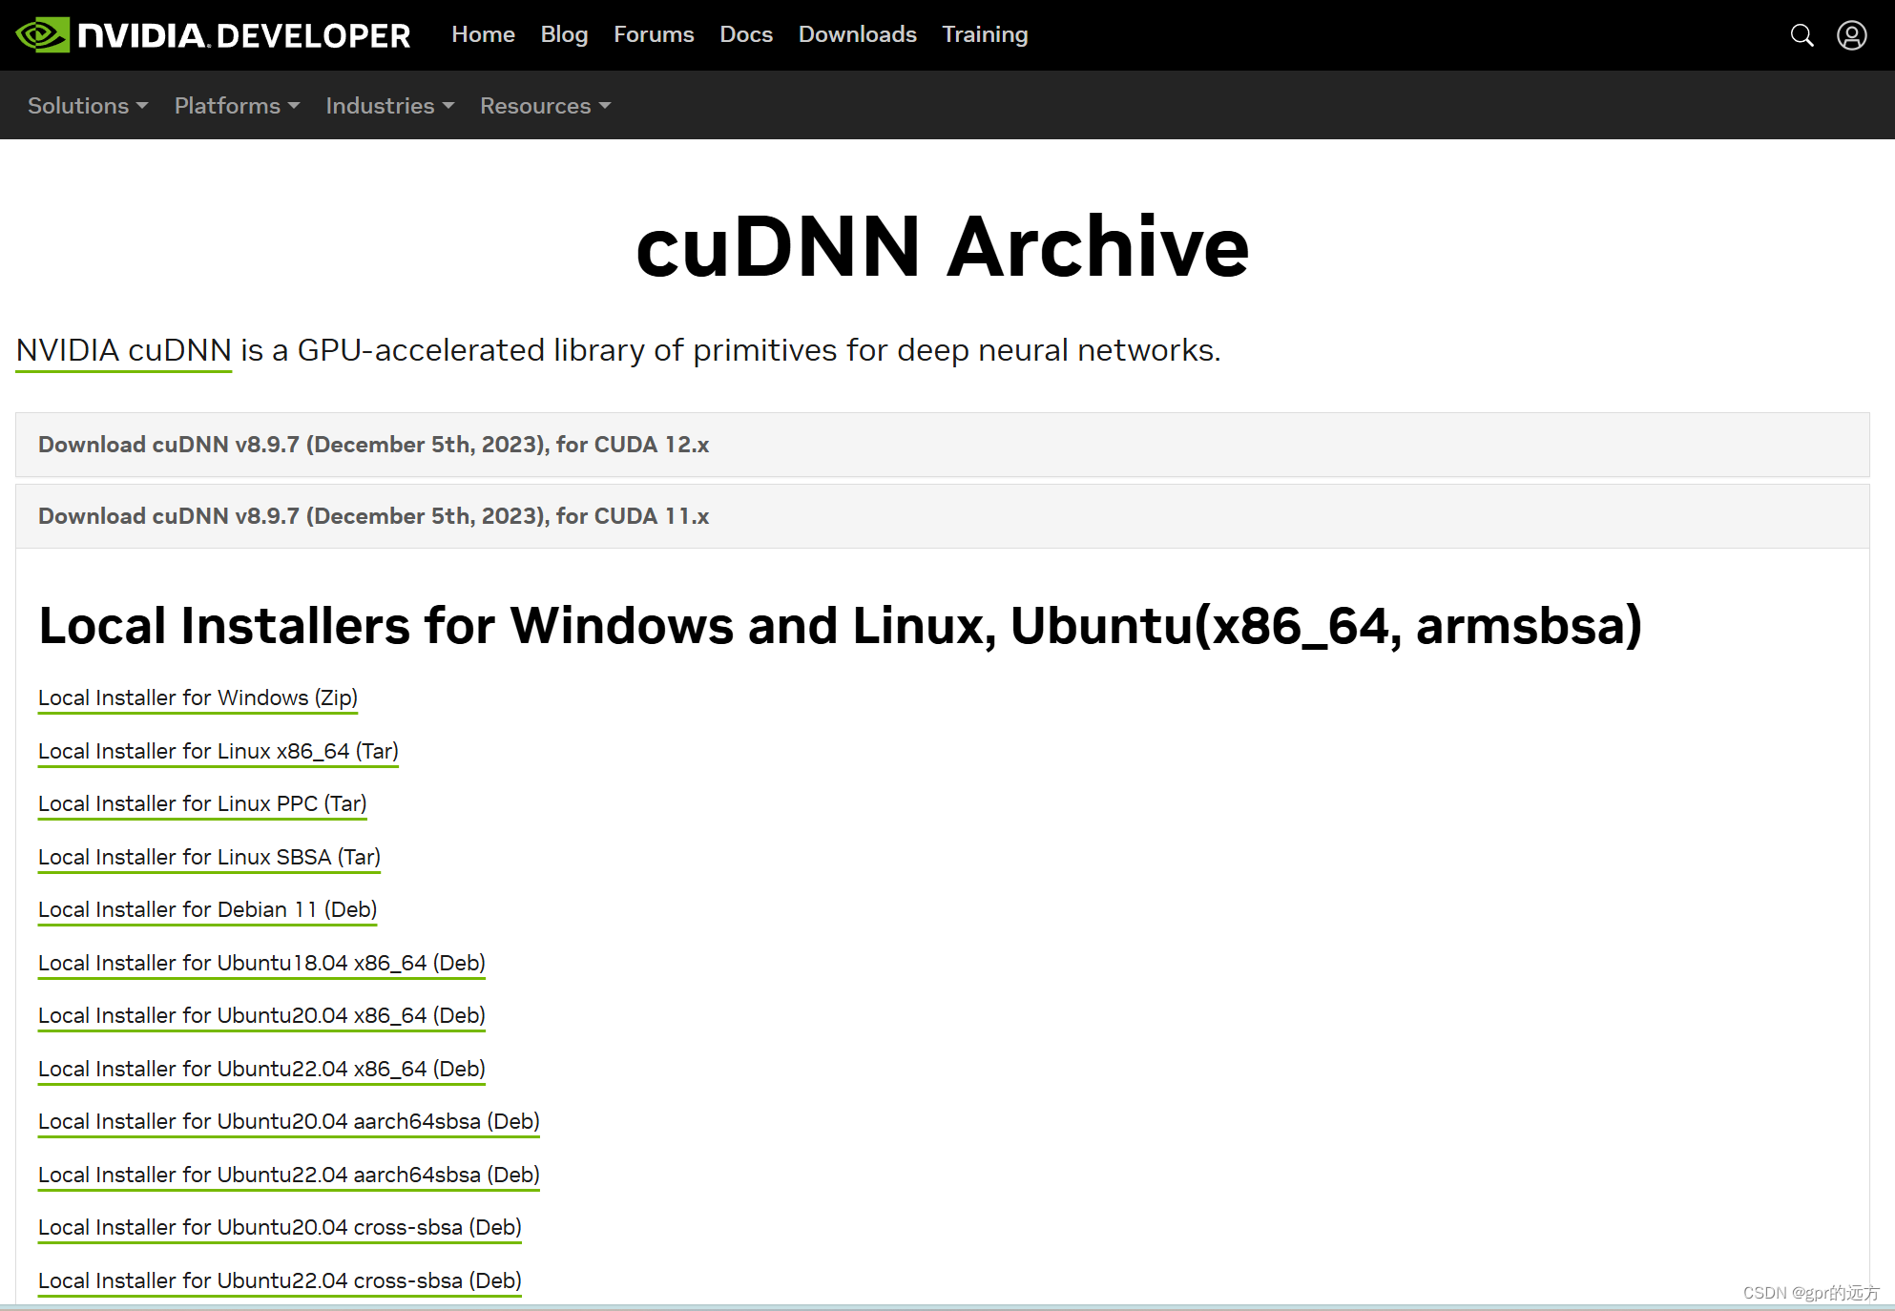This screenshot has width=1895, height=1311.
Task: Open the Forums navigation link
Action: click(x=654, y=34)
